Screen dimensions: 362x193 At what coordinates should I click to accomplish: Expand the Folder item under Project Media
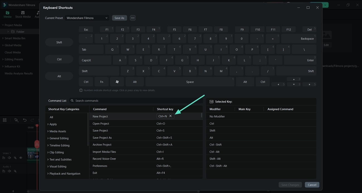(x=8, y=32)
